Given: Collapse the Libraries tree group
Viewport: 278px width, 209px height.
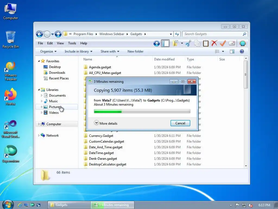Looking at the screenshot, I should [x=39, y=90].
